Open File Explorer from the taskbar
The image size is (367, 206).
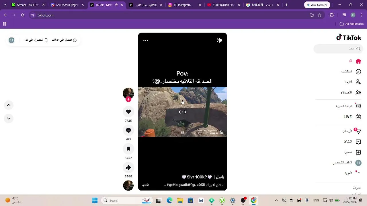coord(180,200)
